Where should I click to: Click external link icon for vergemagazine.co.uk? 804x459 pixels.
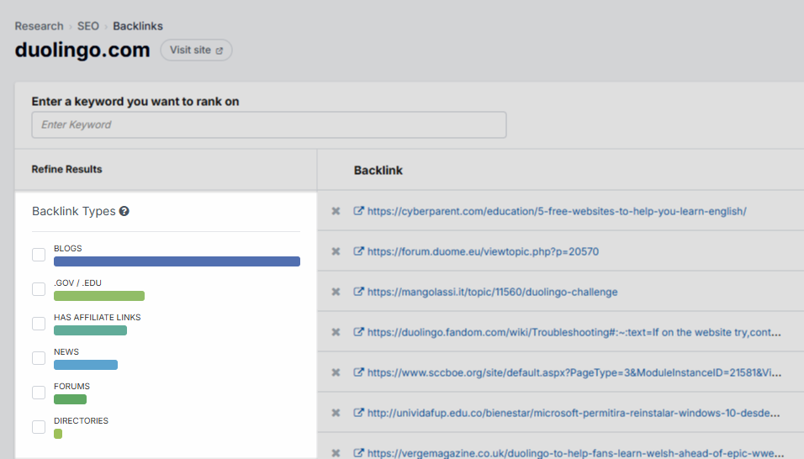tap(359, 452)
